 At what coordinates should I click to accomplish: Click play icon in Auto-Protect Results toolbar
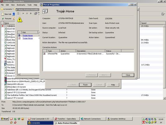point(23,13)
